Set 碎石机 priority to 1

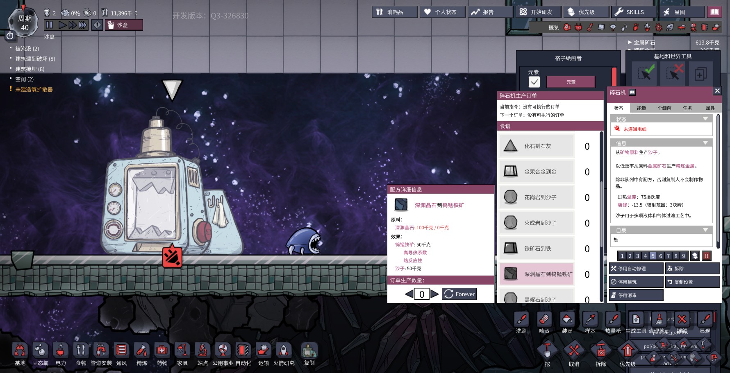point(622,256)
